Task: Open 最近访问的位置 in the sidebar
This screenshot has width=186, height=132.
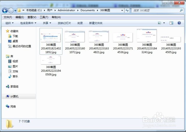Action: point(22,46)
